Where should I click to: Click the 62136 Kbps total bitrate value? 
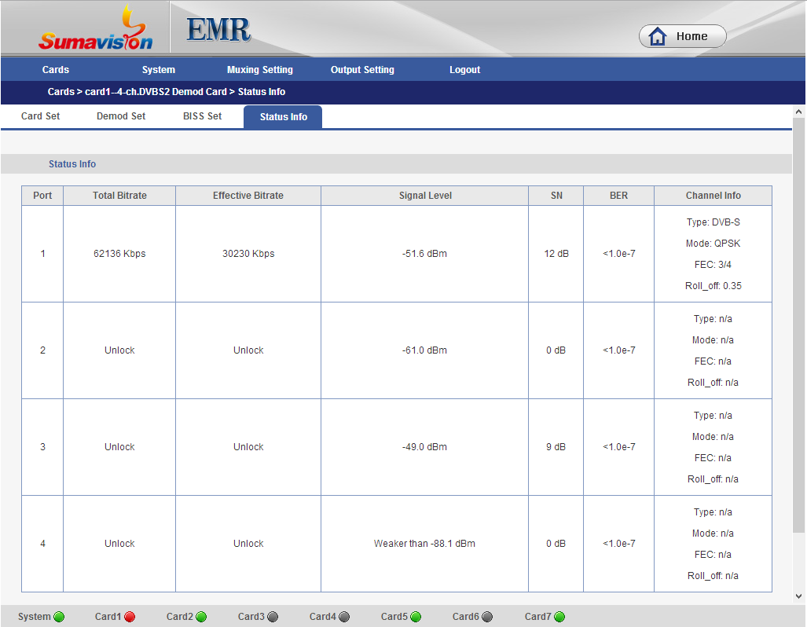pyautogui.click(x=119, y=254)
